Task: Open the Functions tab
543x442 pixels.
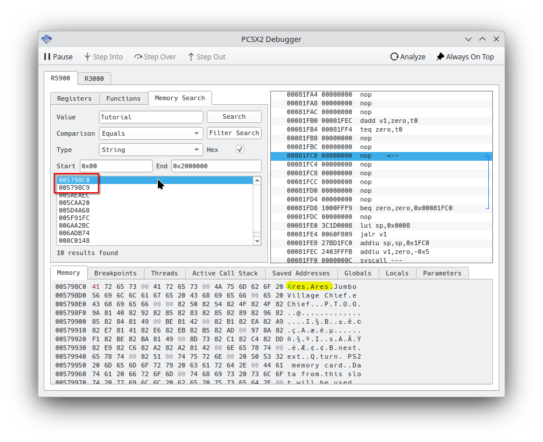Action: (124, 98)
